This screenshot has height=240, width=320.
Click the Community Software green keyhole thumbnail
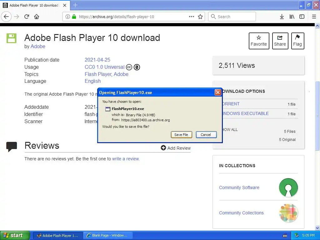click(x=288, y=187)
